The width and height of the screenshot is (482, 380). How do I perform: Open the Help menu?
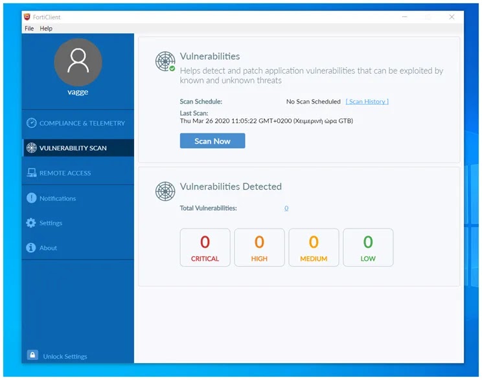coord(46,28)
